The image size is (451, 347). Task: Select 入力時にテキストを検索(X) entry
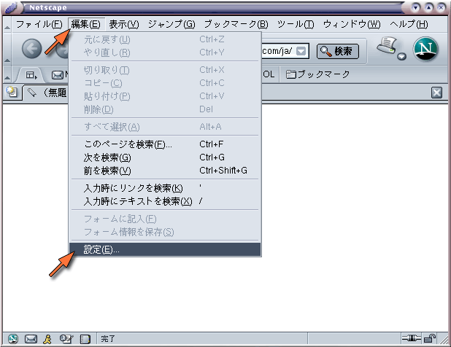click(x=165, y=201)
